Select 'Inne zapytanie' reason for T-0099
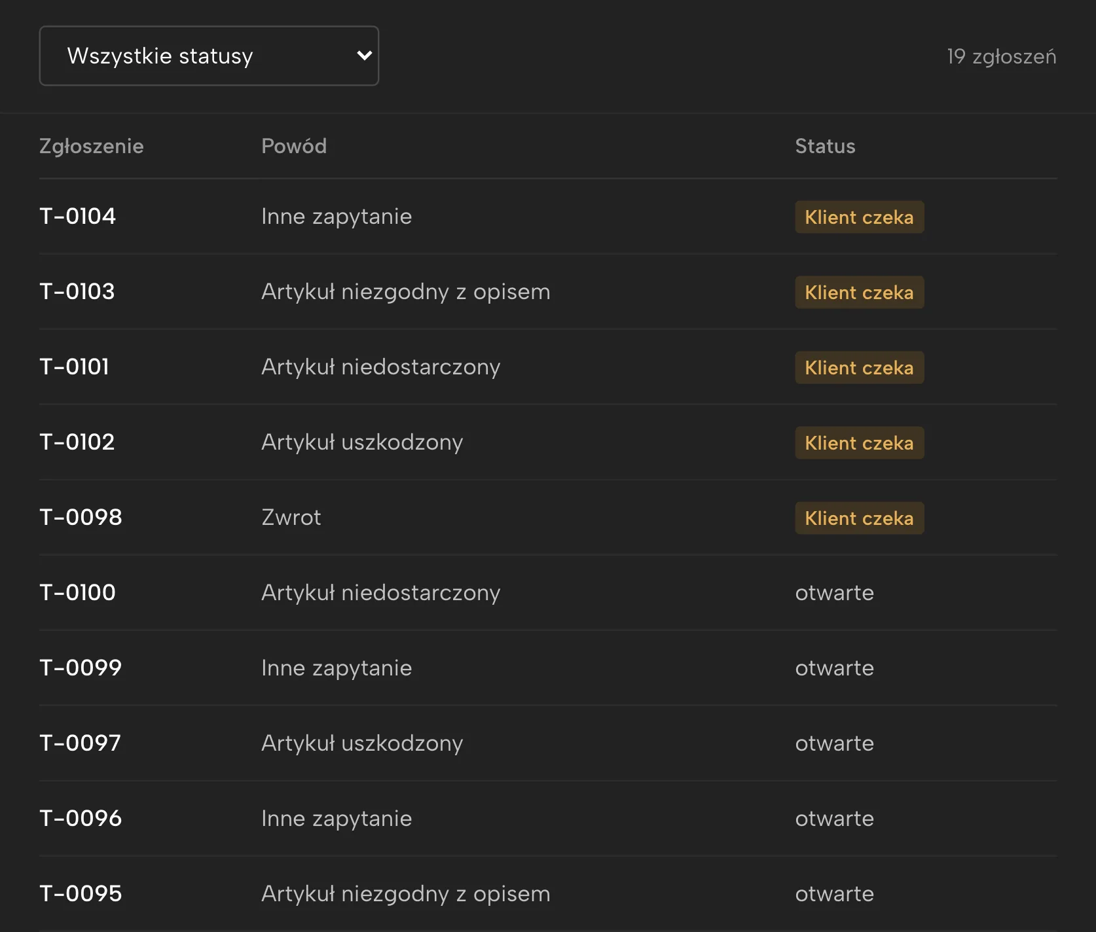Image resolution: width=1096 pixels, height=932 pixels. (x=337, y=668)
